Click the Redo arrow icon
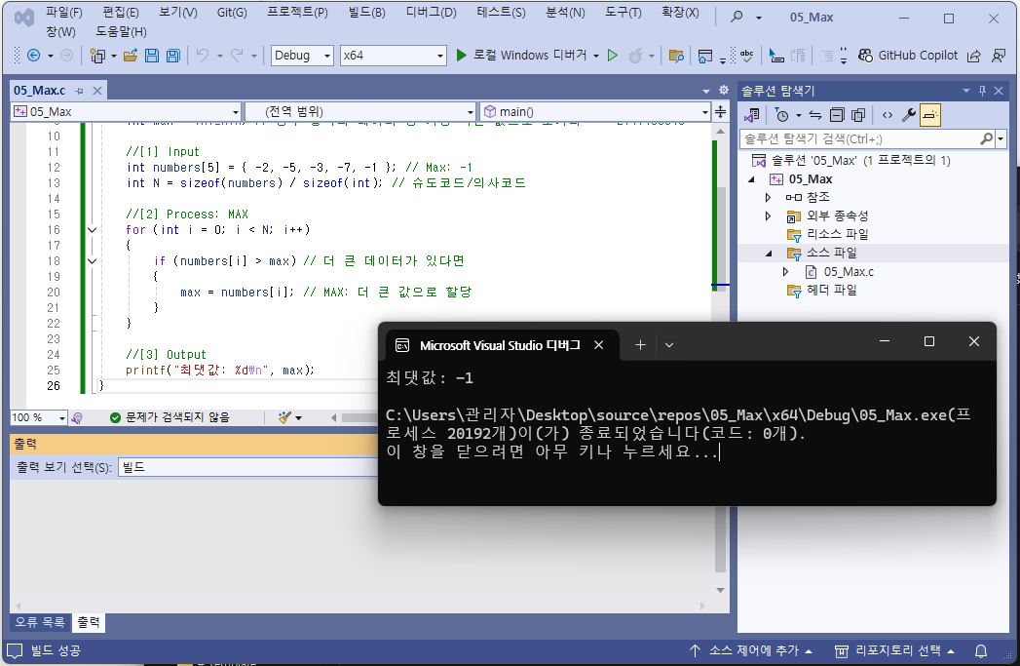The height and width of the screenshot is (666, 1020). click(x=237, y=56)
